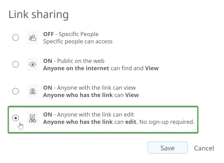Click the pencil-with-link edit icon
The width and height of the screenshot is (224, 163).
pyautogui.click(x=33, y=118)
